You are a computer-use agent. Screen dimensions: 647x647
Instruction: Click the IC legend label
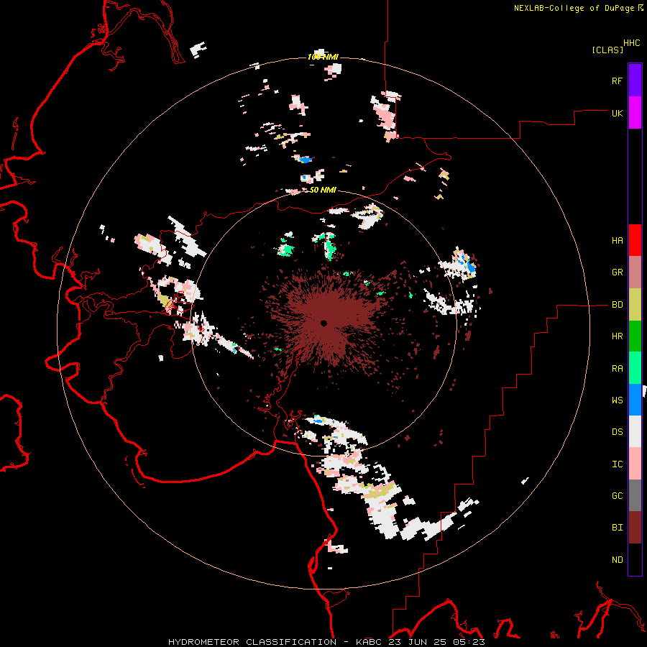point(617,464)
